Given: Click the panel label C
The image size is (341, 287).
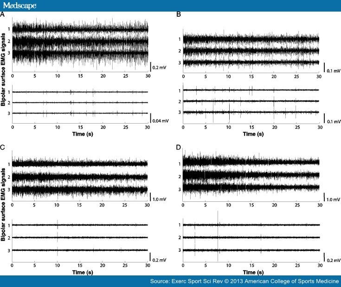Looking at the screenshot, I should tap(2, 148).
